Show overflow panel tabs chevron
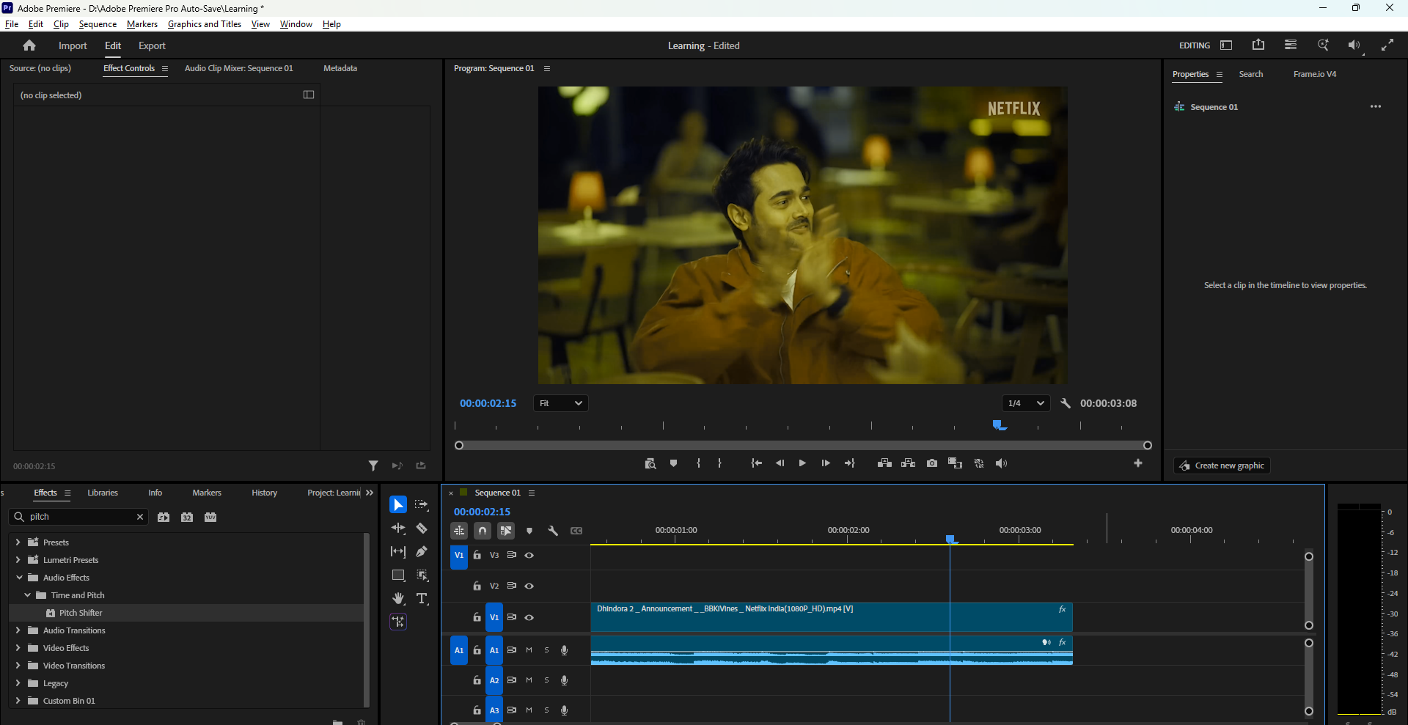This screenshot has width=1408, height=725. 370,493
